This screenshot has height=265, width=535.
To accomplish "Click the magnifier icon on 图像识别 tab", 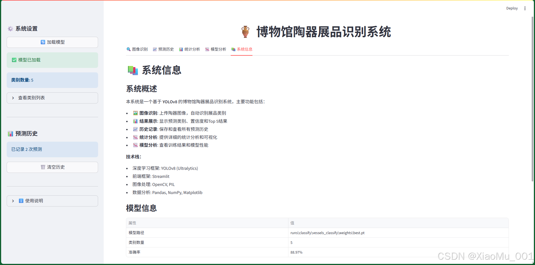I will tap(128, 49).
